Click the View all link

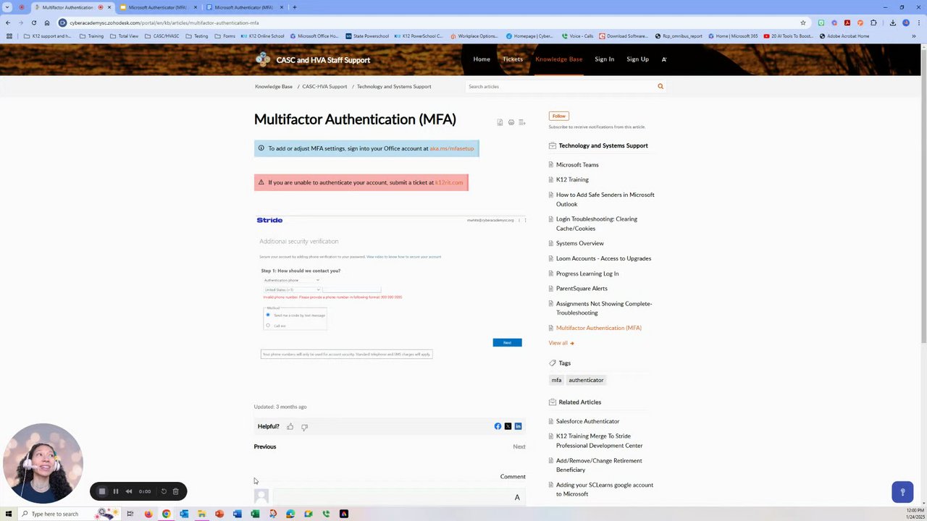[x=561, y=343]
